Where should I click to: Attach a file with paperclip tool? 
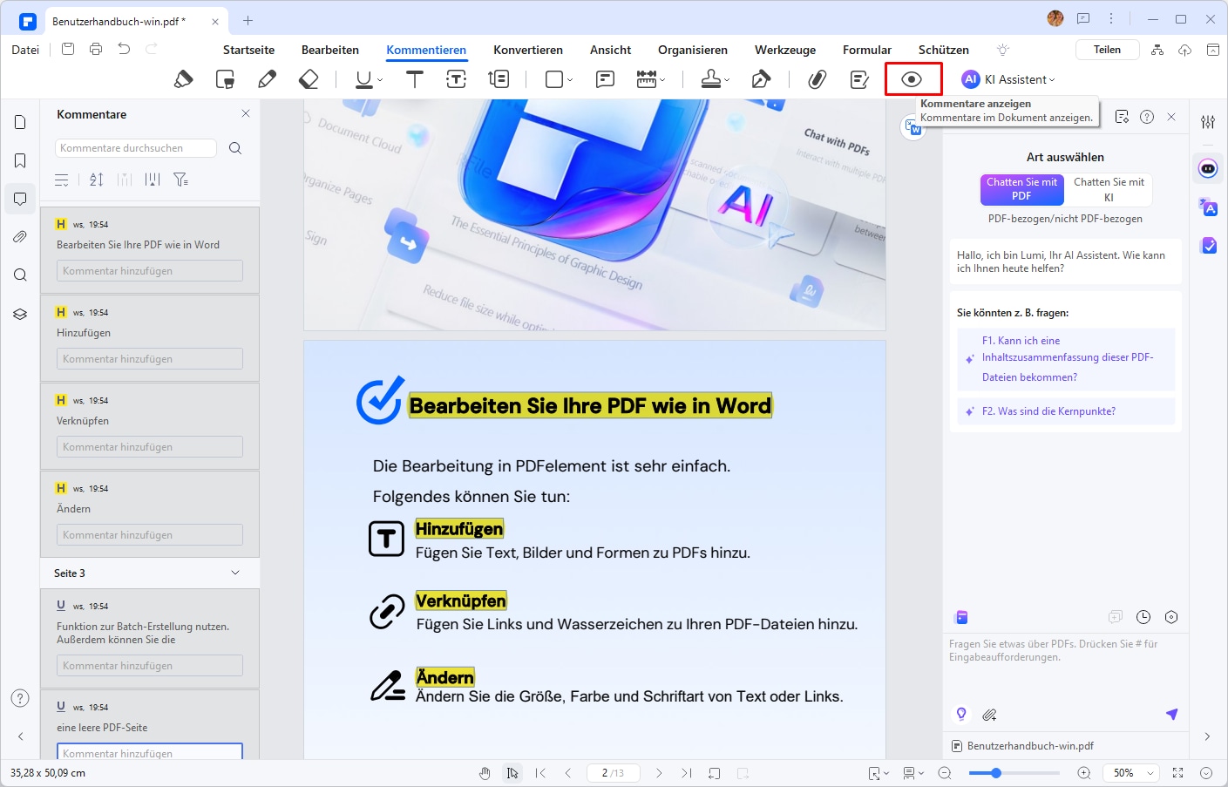coord(817,79)
